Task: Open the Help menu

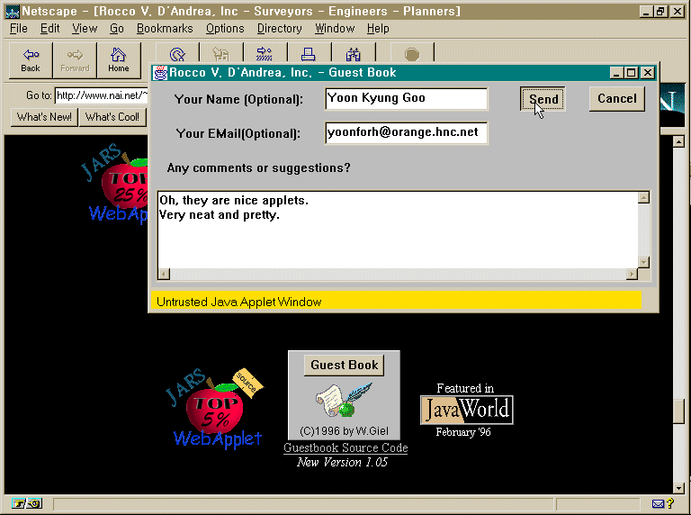Action: [x=378, y=29]
